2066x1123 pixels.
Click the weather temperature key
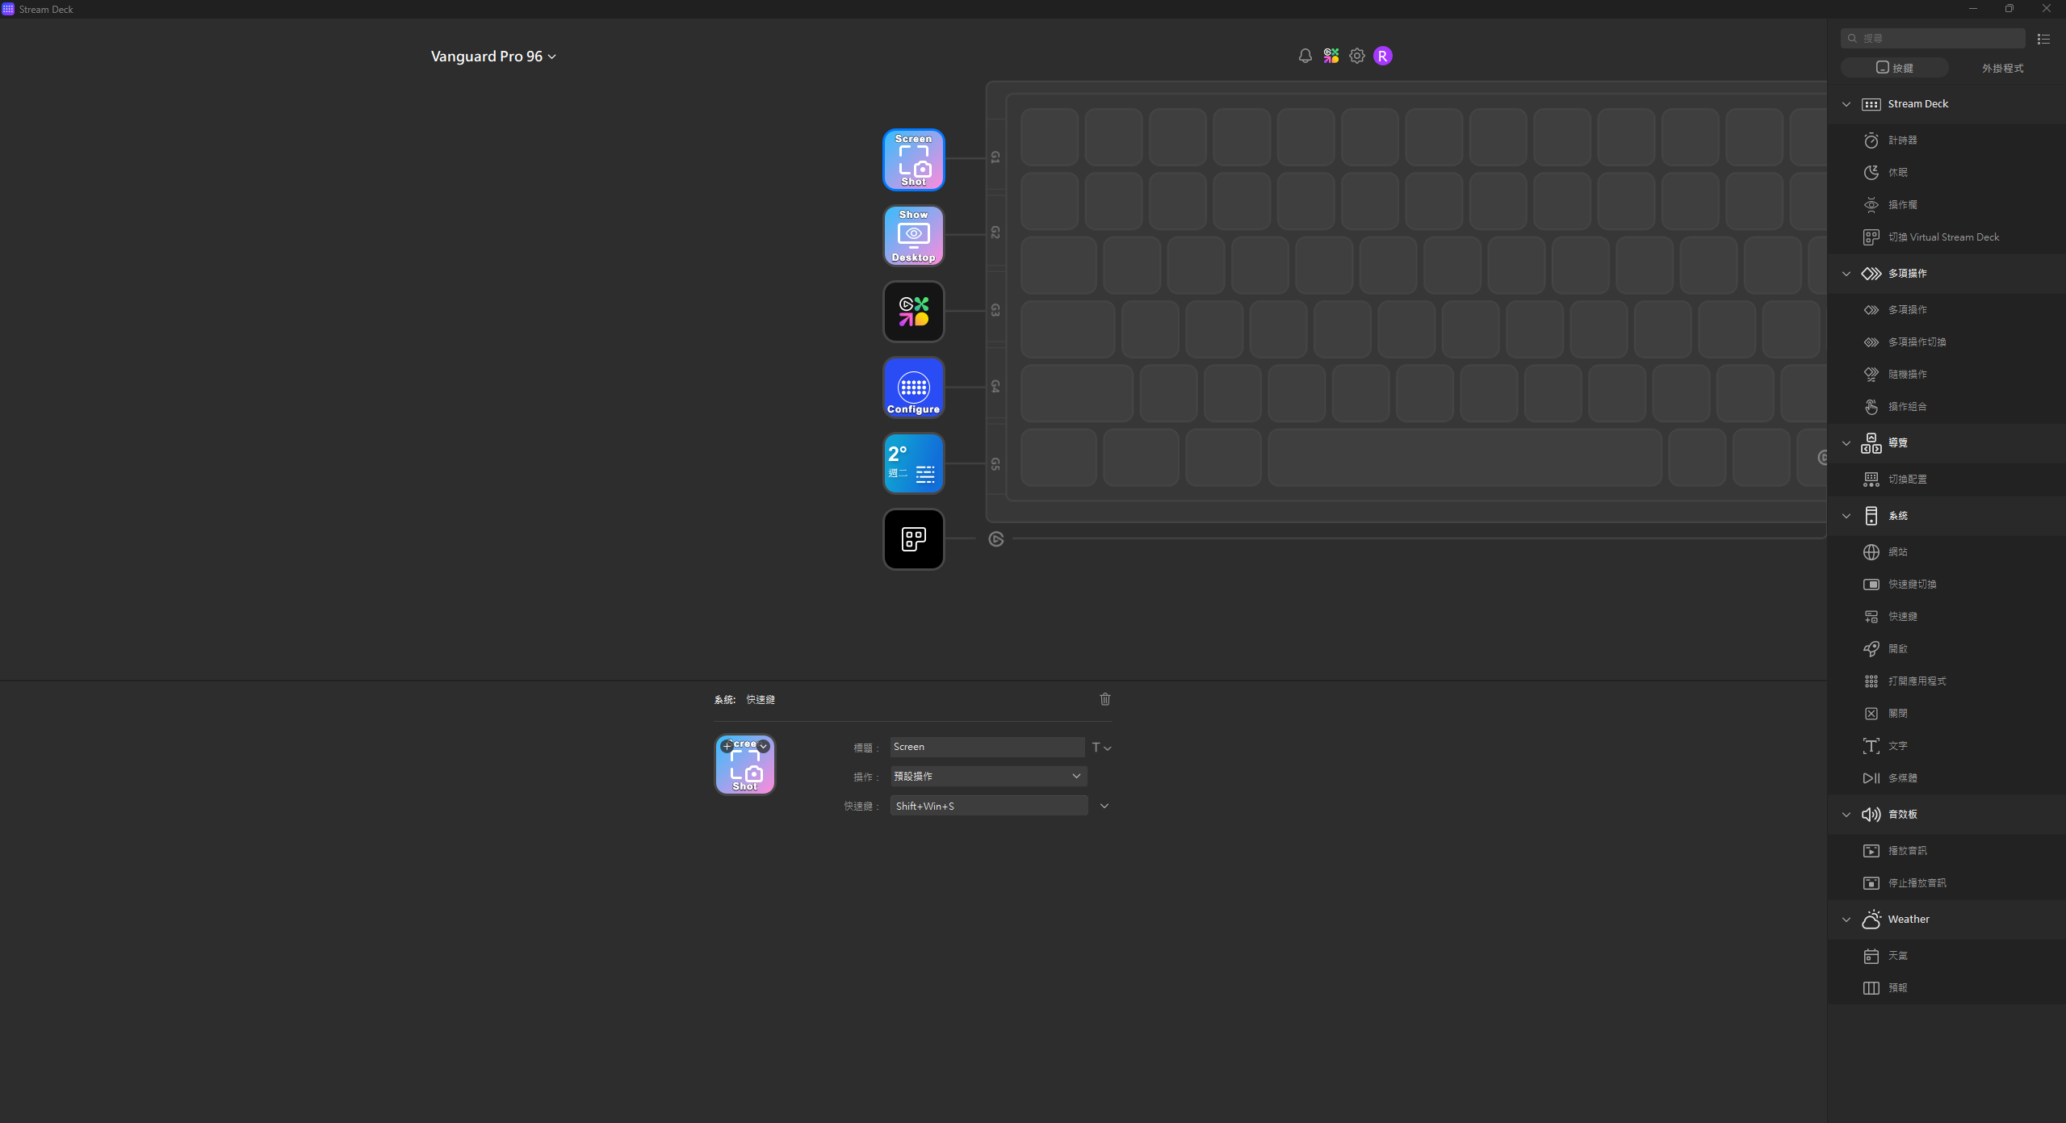[913, 463]
